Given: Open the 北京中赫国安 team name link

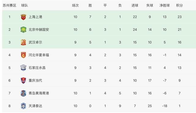Looking at the screenshot, I should pos(39,30).
